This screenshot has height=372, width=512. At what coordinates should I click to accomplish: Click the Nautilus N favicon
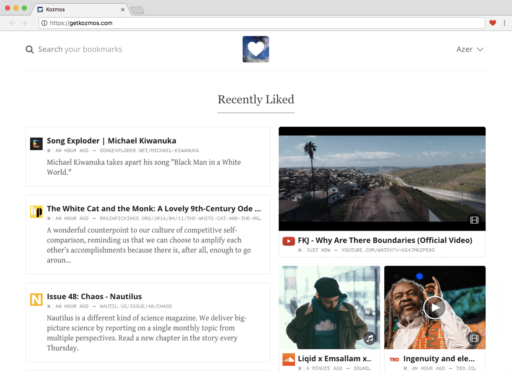click(36, 300)
